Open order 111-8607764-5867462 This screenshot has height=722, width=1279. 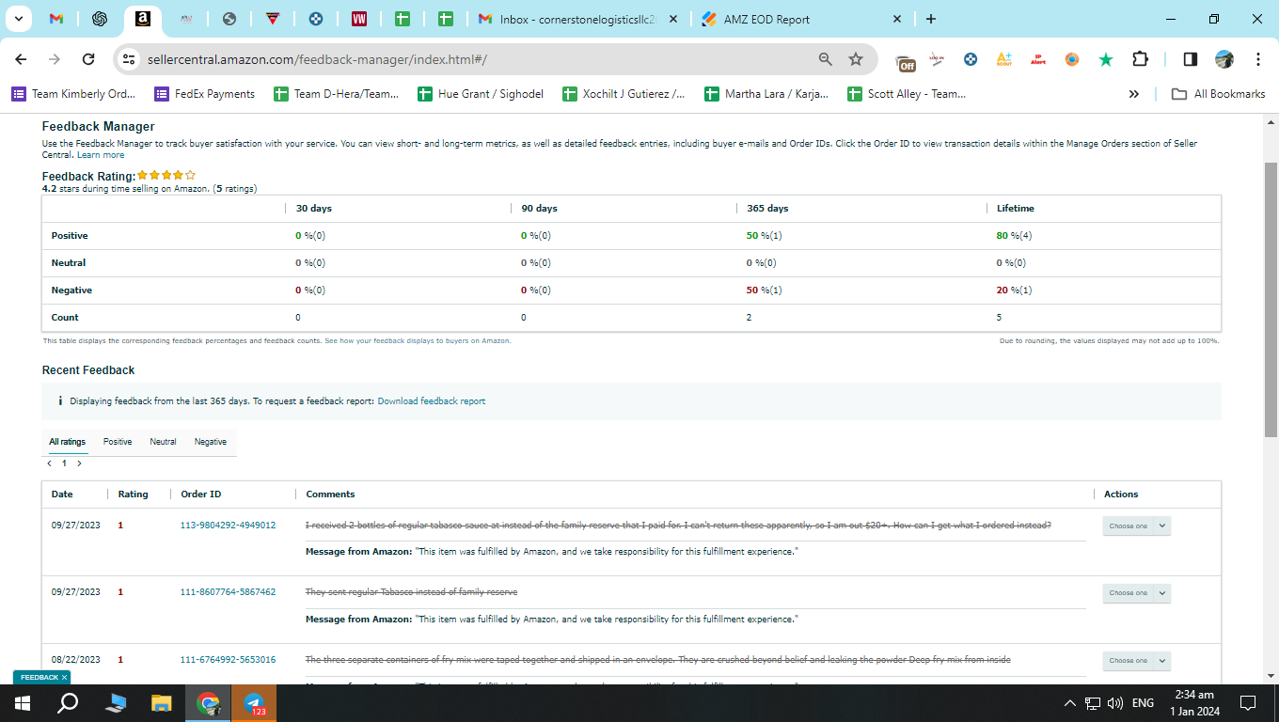click(228, 592)
